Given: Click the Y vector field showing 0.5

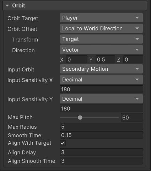Looking at the screenshot, I should click(105, 59).
